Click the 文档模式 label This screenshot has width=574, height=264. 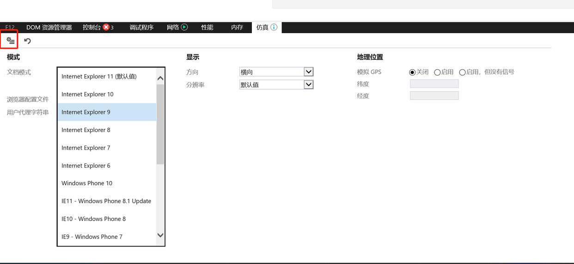click(x=19, y=72)
